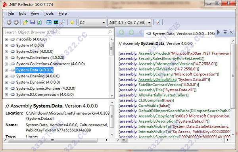Click the AssemblyFileVersion attribute link

157,69
